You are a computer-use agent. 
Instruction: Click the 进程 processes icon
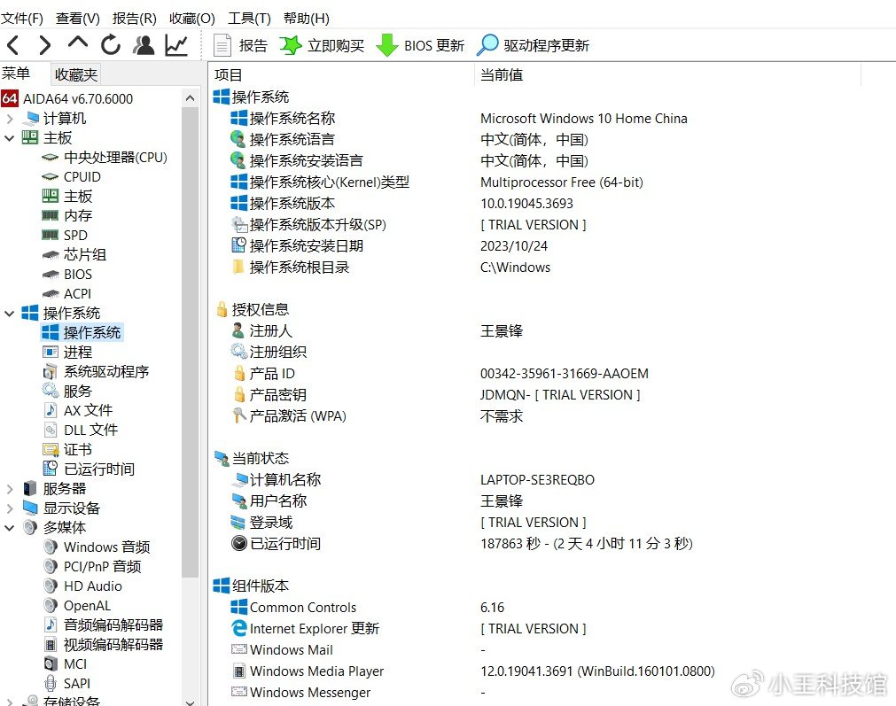click(x=51, y=352)
